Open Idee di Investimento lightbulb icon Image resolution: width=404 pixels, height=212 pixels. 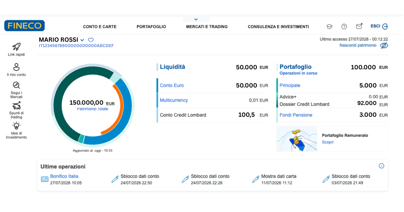(16, 126)
